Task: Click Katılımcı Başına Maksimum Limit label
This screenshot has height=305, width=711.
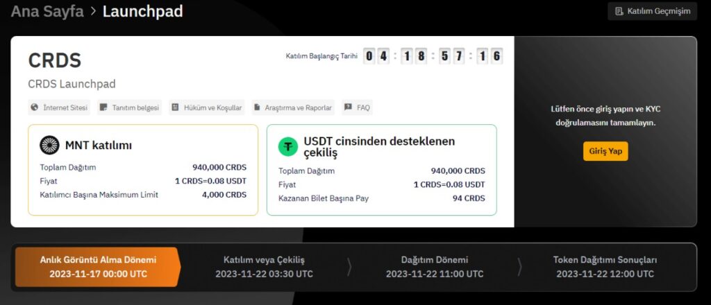Action: (x=99, y=195)
